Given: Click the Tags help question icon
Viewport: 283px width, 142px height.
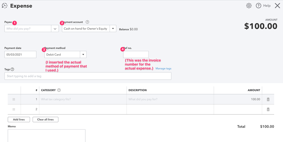Looking at the screenshot, I should tap(12, 69).
